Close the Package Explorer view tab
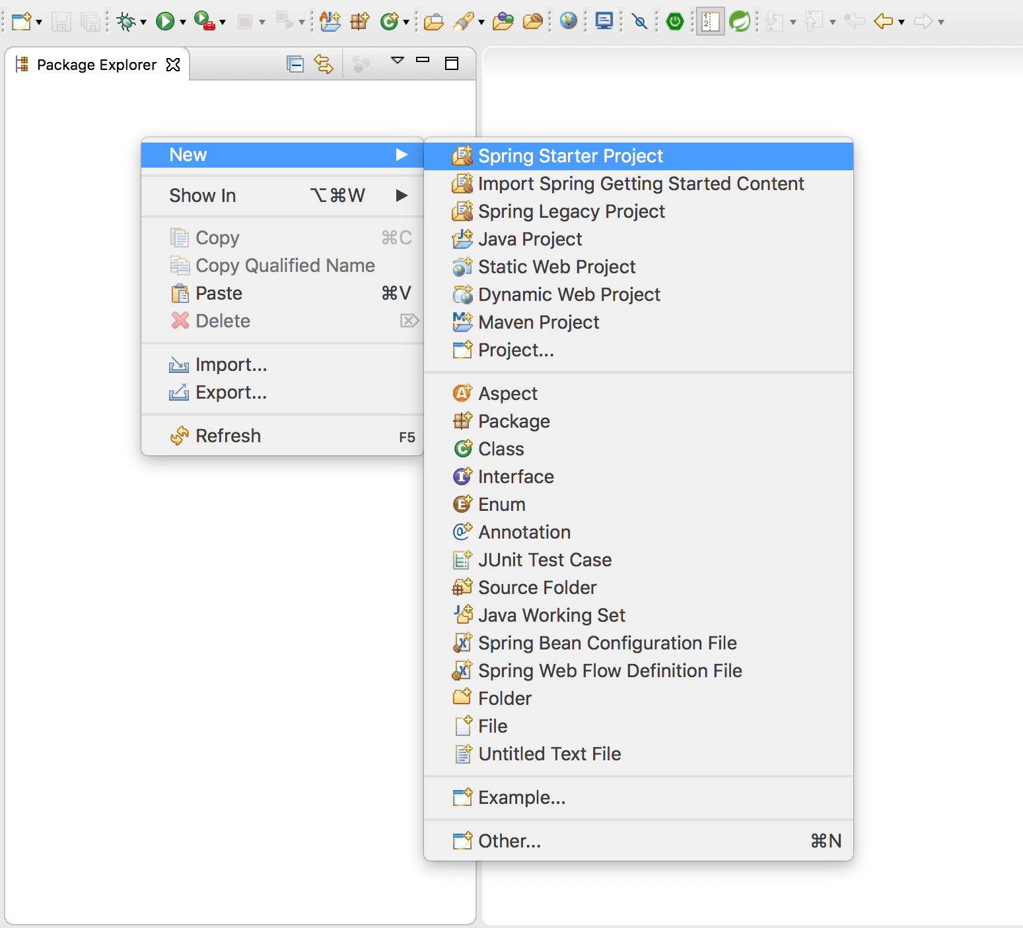The height and width of the screenshot is (928, 1023). (173, 65)
